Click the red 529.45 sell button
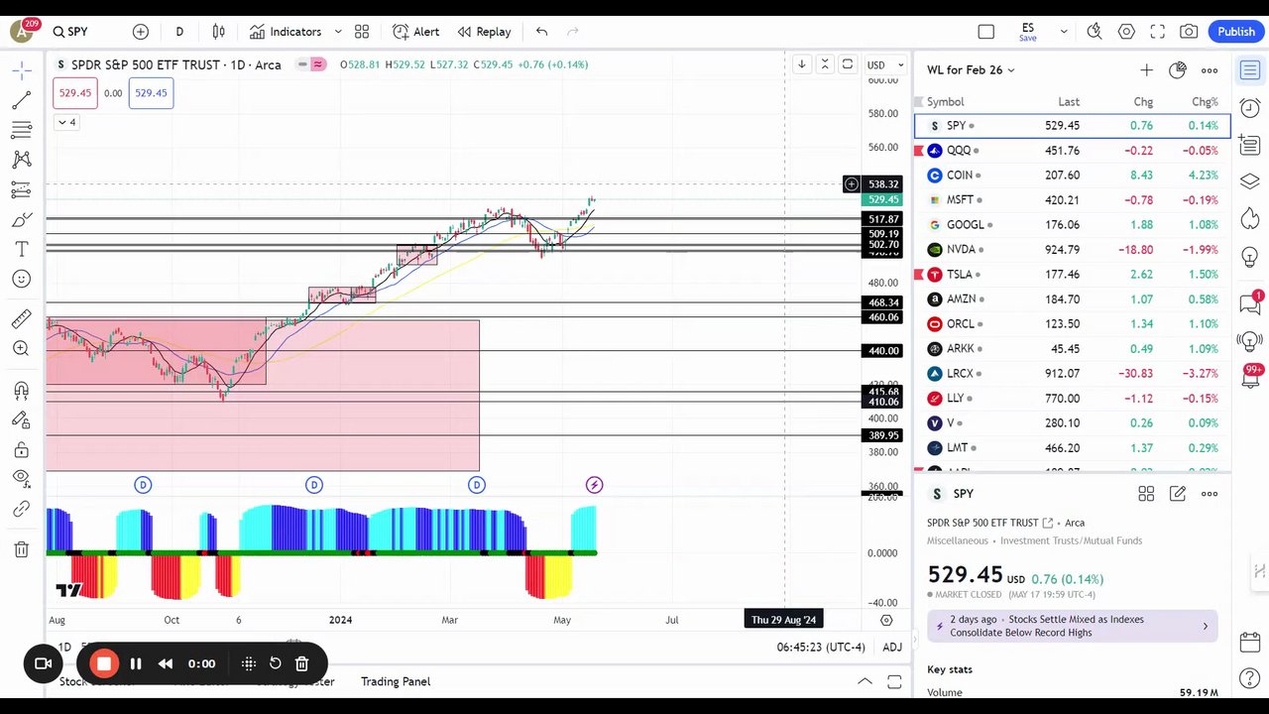This screenshot has height=714, width=1269. tap(75, 93)
